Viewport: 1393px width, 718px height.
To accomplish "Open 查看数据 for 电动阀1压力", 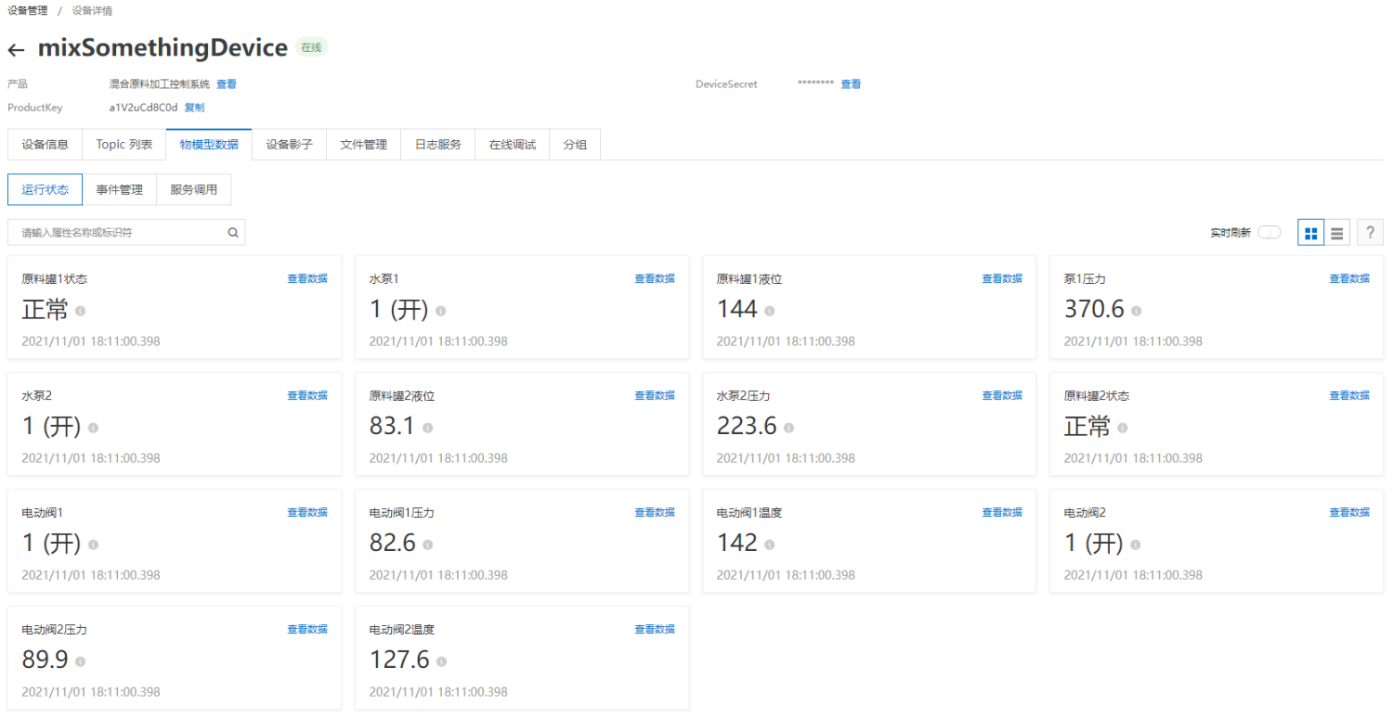I will pyautogui.click(x=655, y=512).
